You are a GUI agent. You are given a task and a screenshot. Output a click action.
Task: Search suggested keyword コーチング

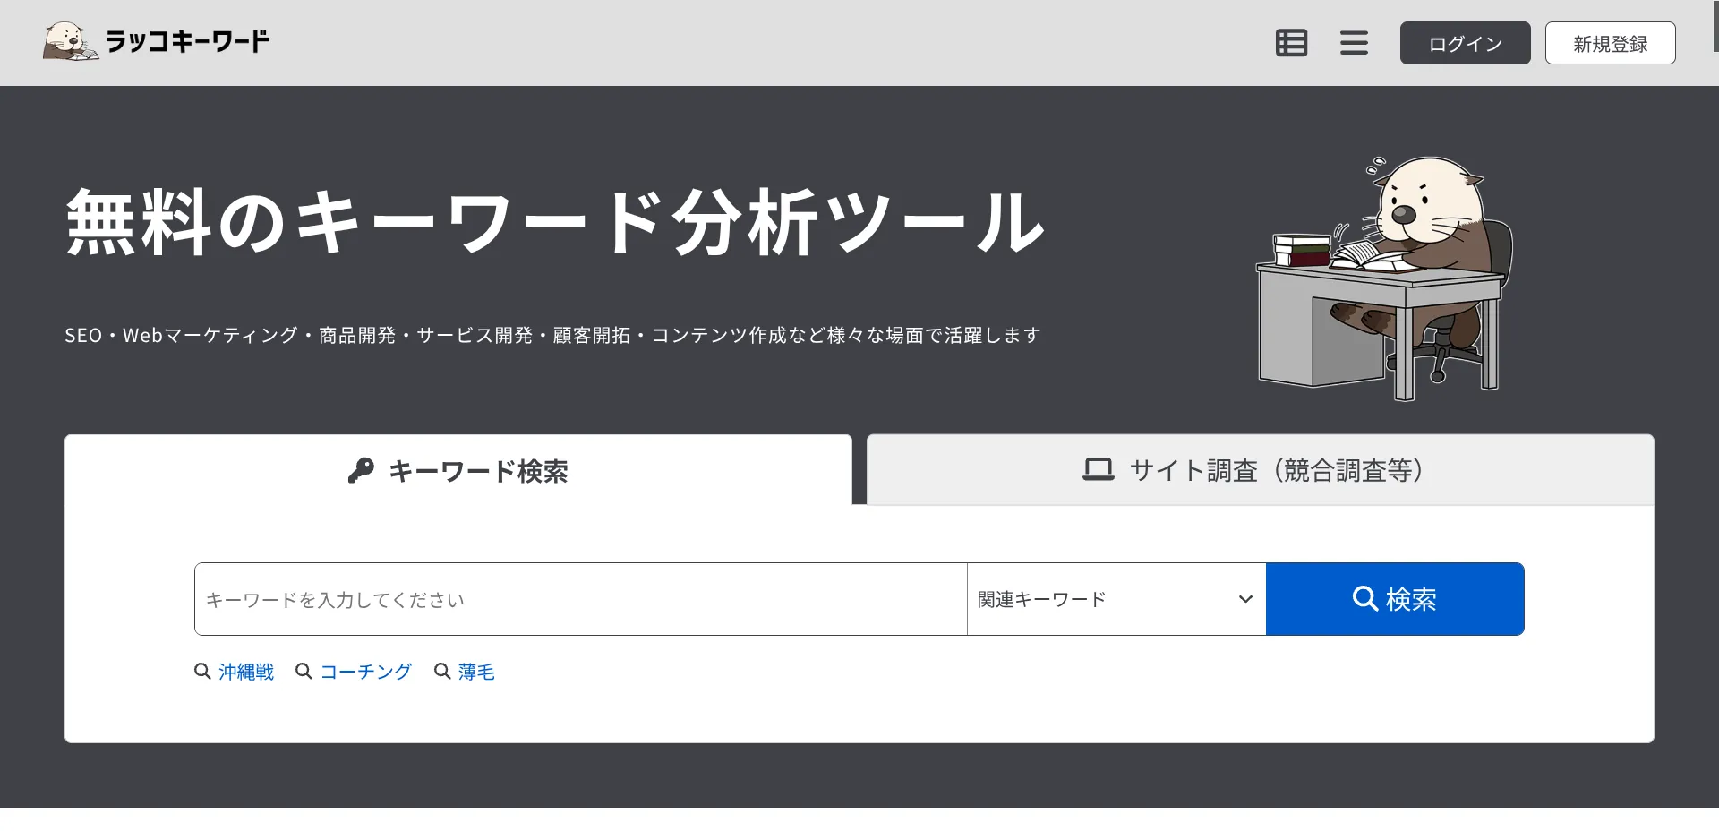point(366,672)
